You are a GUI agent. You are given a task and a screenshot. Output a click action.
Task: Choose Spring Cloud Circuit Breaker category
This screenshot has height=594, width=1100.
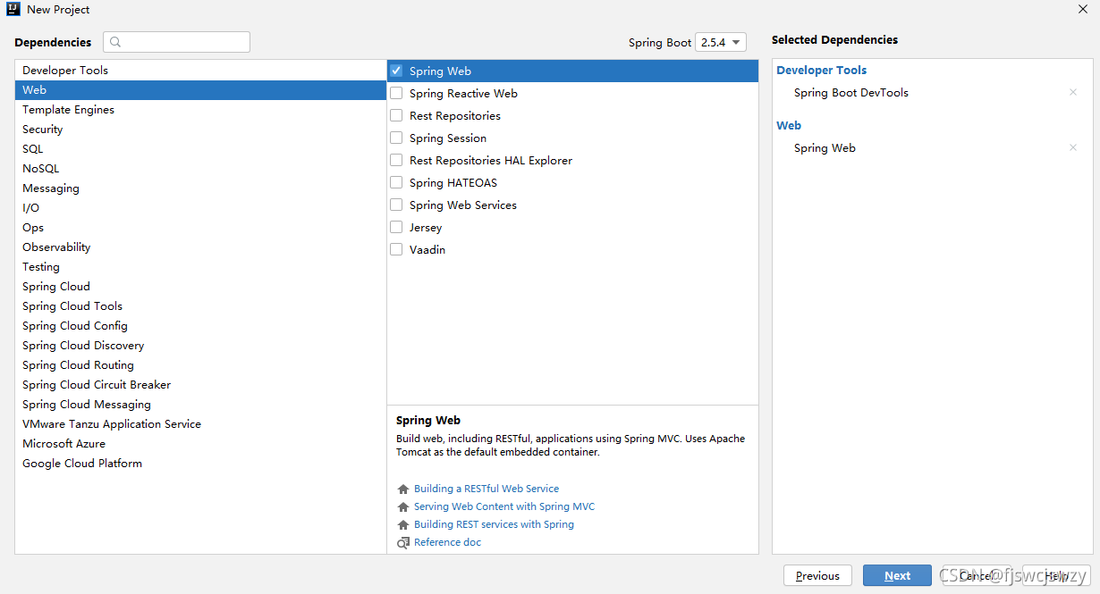pos(200,384)
